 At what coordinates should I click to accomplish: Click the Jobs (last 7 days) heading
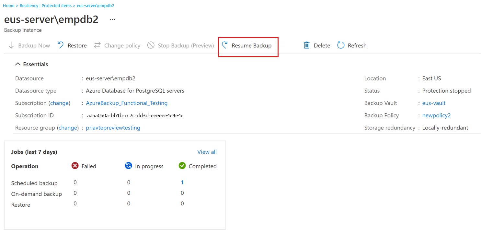tap(34, 152)
